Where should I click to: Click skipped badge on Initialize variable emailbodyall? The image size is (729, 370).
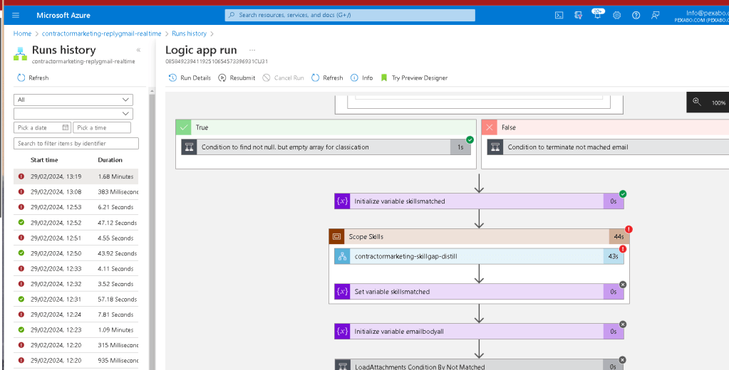tap(623, 324)
